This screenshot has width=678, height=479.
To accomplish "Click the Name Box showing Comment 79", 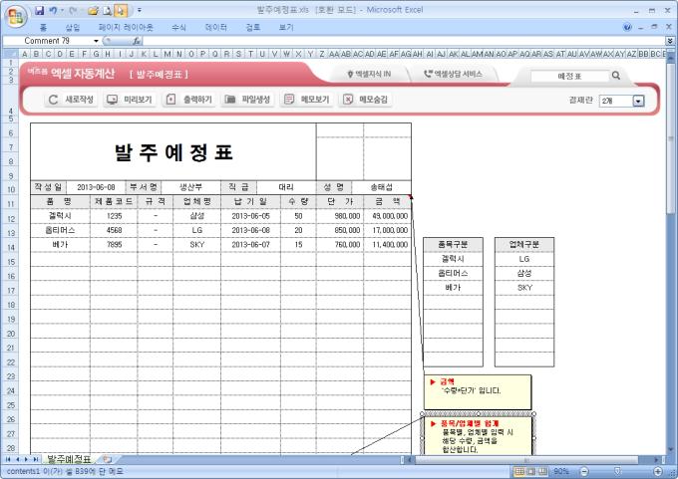I will click(x=48, y=41).
